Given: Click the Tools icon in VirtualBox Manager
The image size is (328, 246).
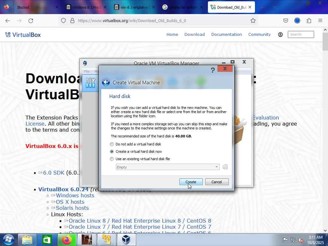Looking at the screenshot, I should [x=90, y=83].
